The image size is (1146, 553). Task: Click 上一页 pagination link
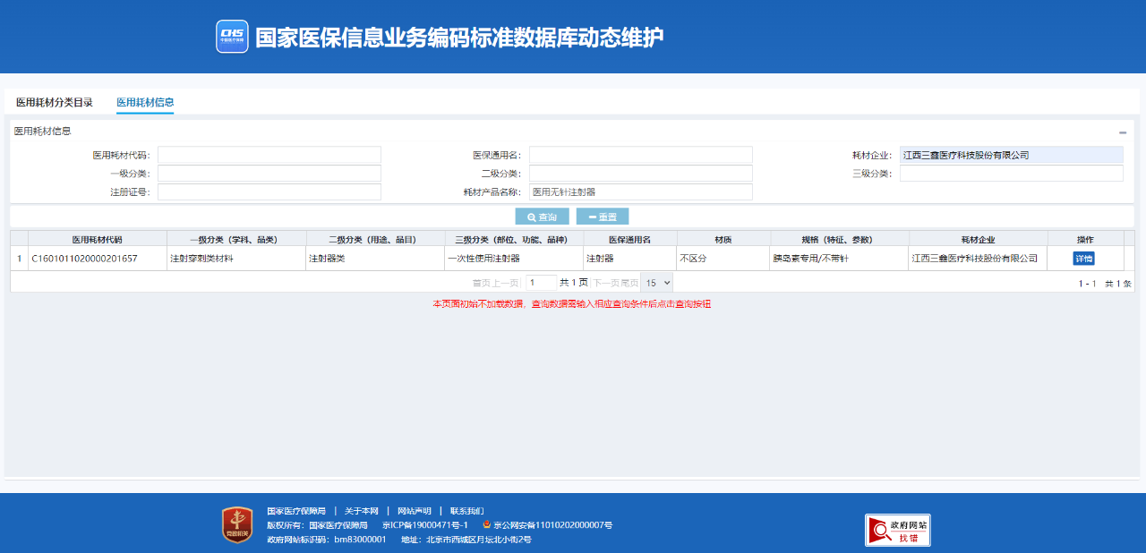click(505, 283)
